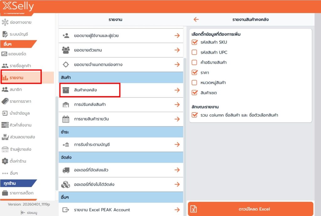
Task: Click the shipped orders truck icon
Action: point(66,170)
